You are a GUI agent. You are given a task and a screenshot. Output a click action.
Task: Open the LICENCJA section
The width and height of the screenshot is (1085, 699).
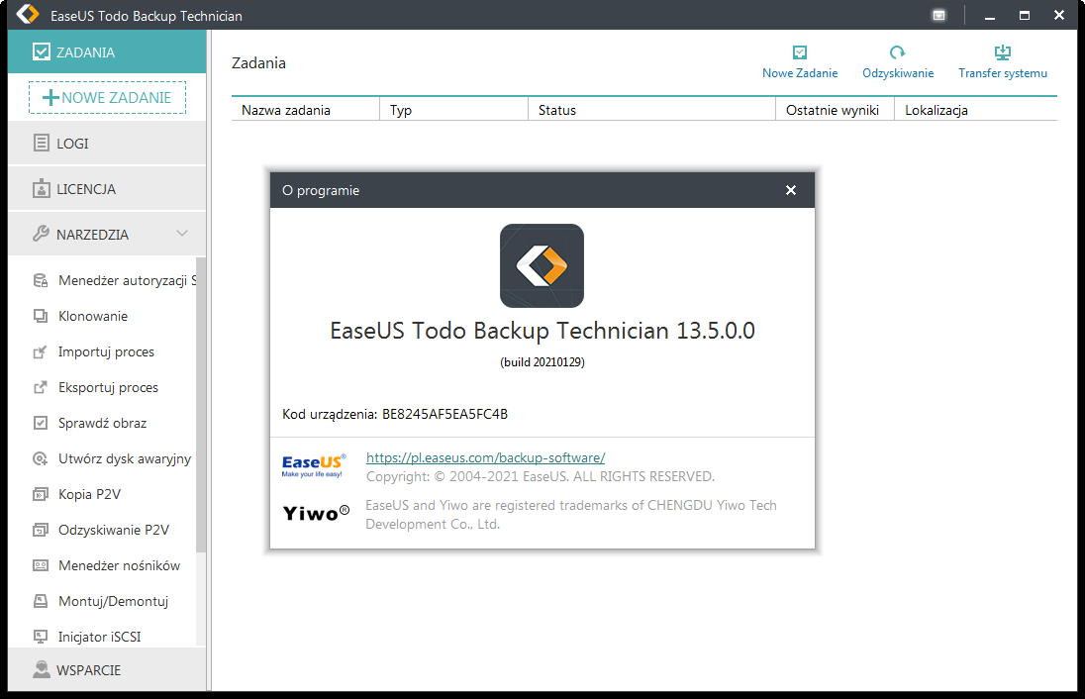(107, 189)
